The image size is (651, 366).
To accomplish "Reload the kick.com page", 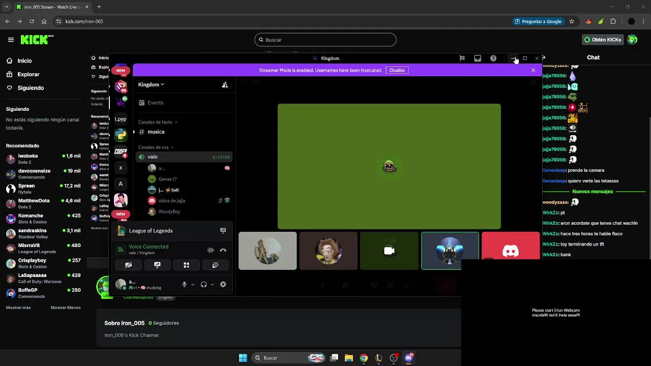I will (32, 21).
